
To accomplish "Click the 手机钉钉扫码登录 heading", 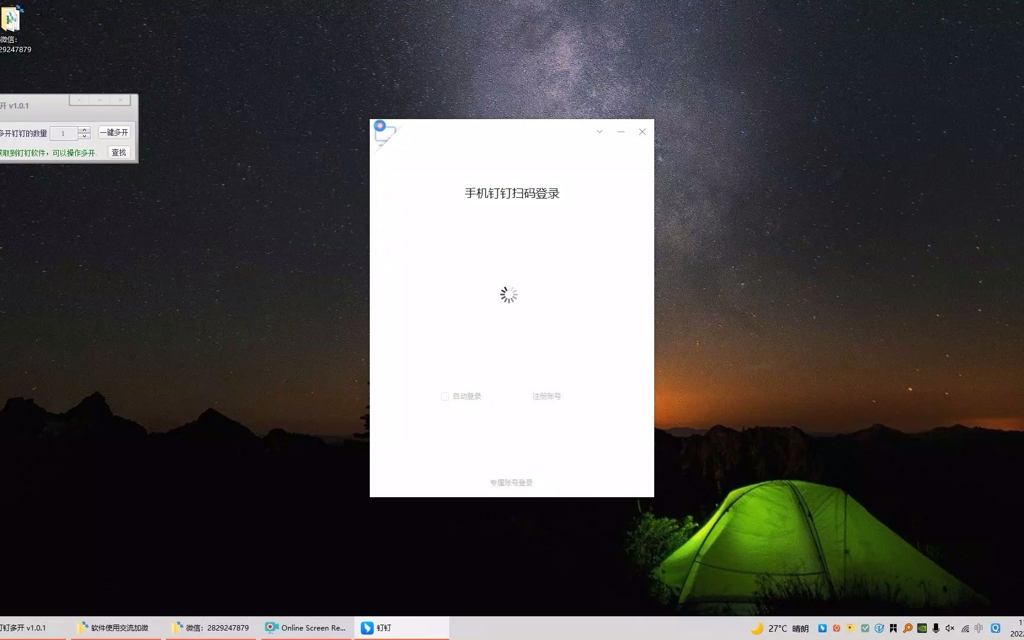I will pyautogui.click(x=512, y=193).
